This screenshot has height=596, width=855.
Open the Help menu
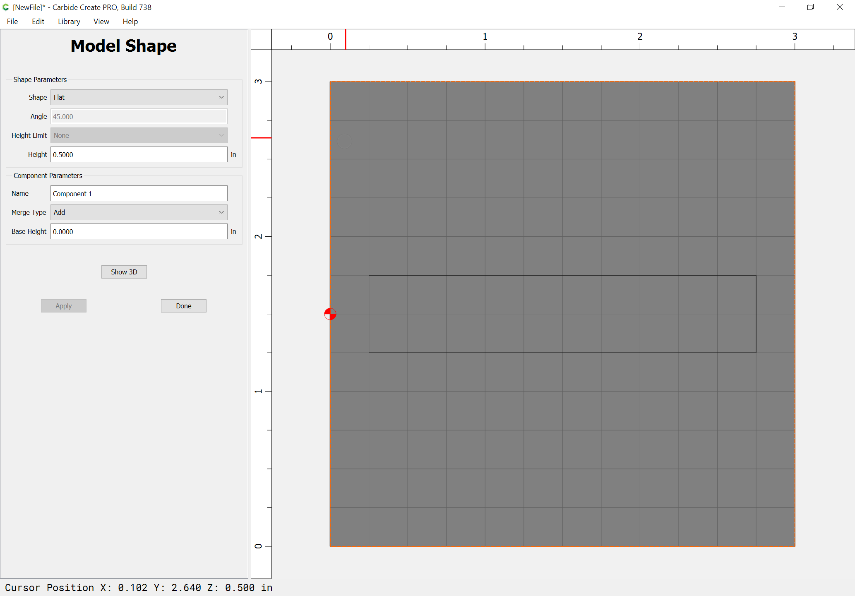(130, 22)
